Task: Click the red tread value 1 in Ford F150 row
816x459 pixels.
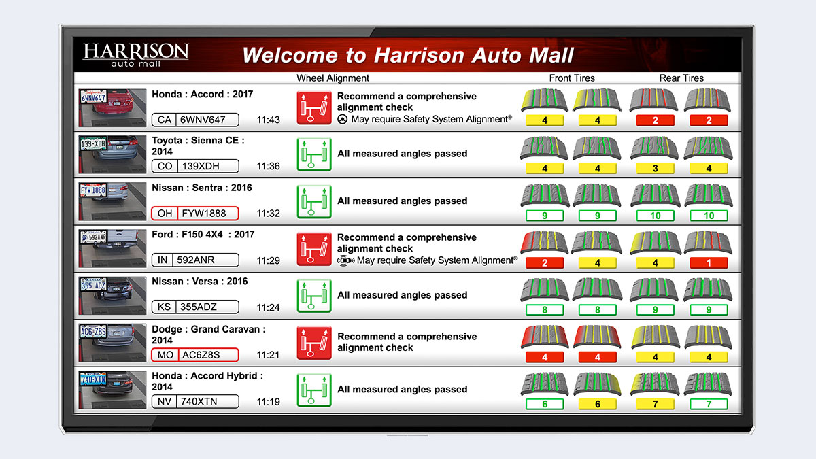Action: click(x=709, y=262)
